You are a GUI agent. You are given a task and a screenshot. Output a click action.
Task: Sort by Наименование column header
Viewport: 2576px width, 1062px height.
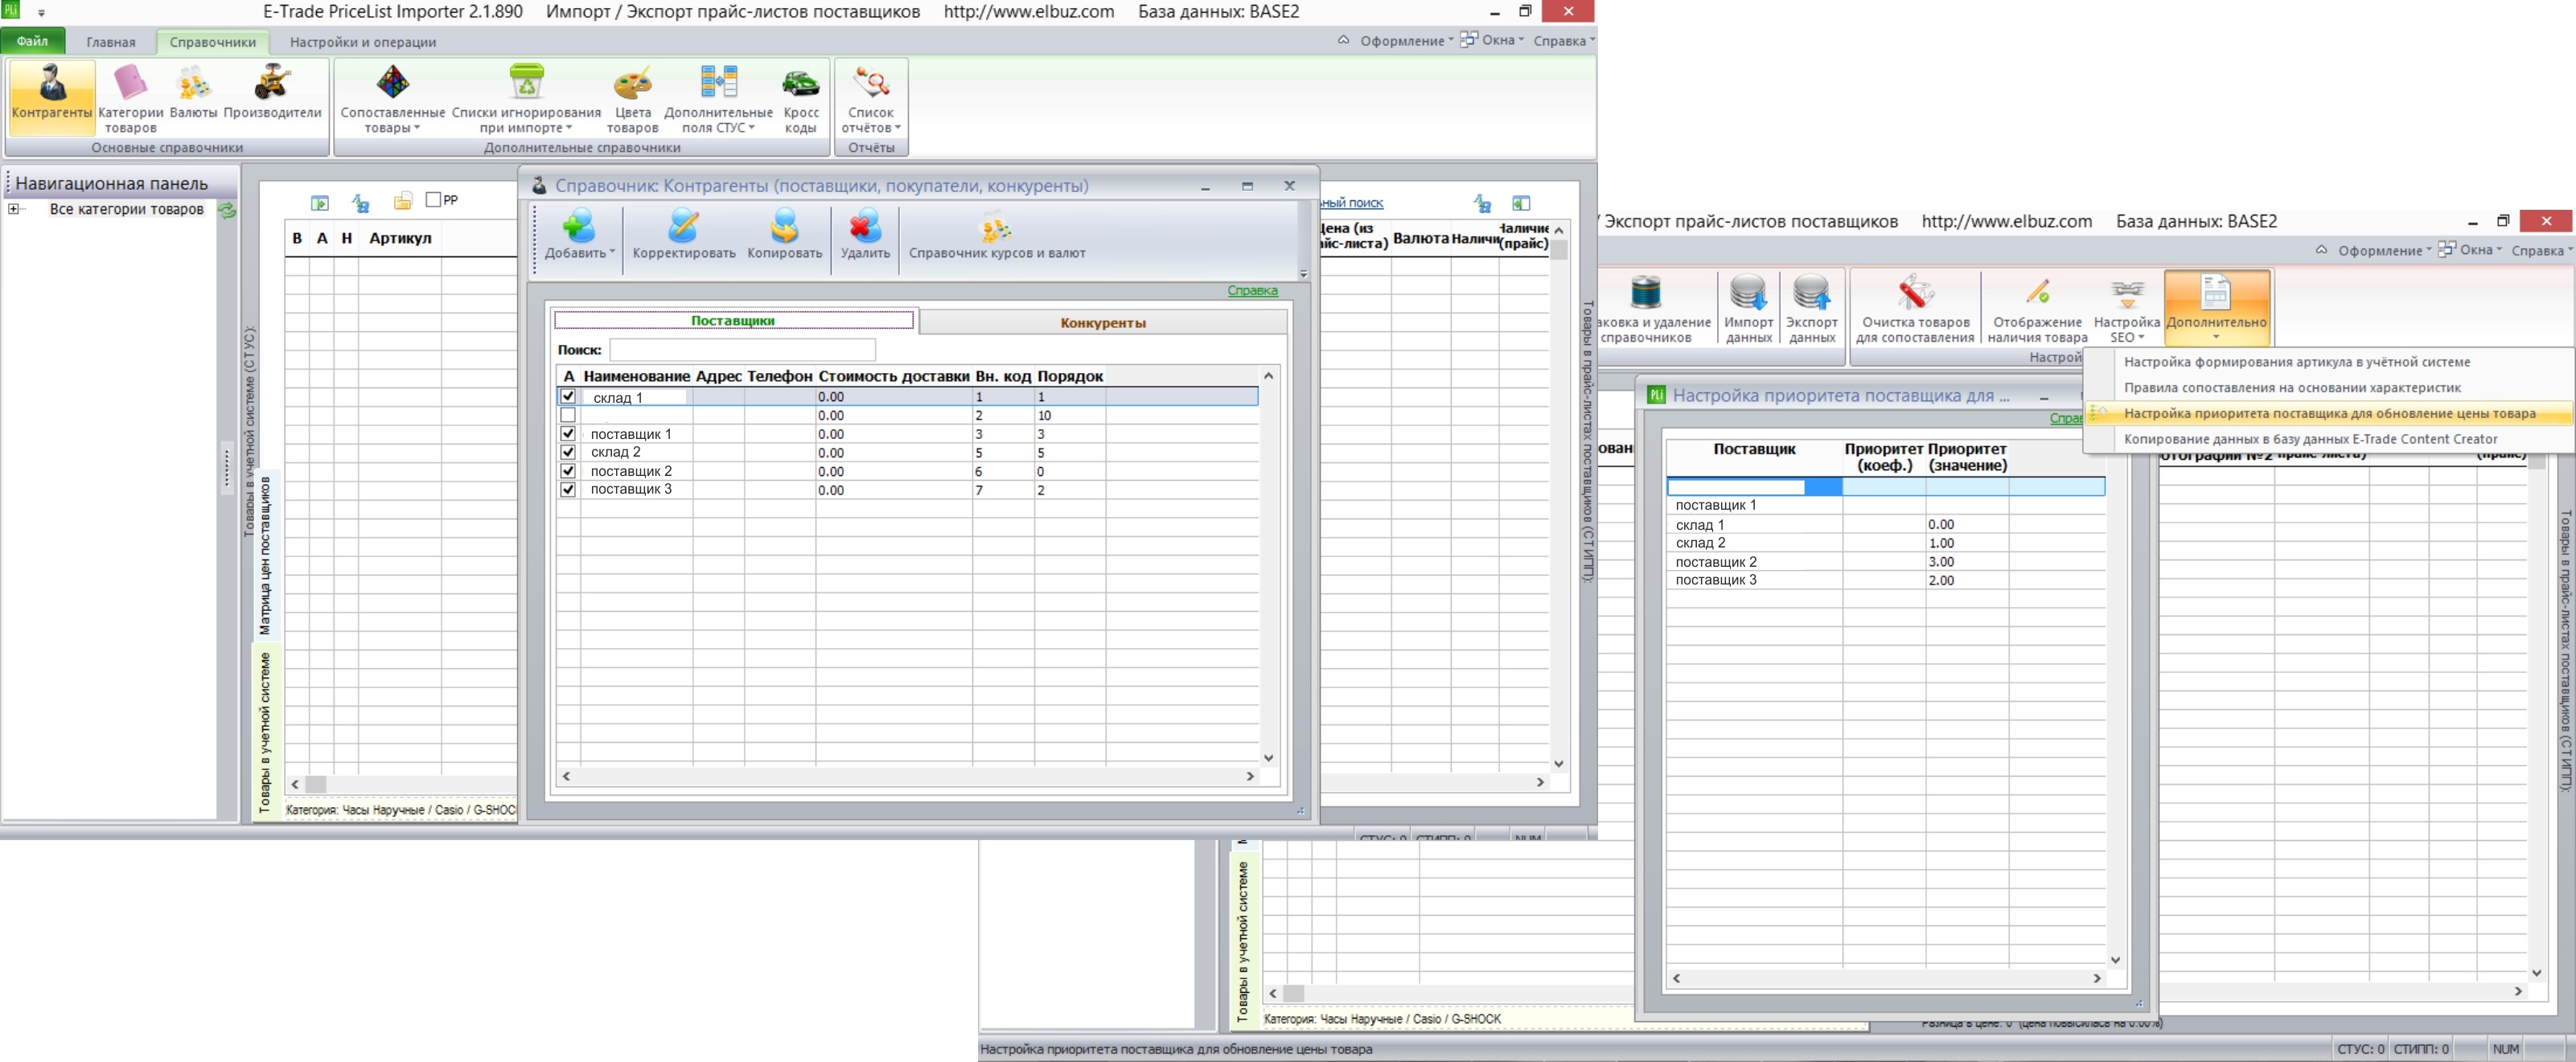pyautogui.click(x=637, y=376)
